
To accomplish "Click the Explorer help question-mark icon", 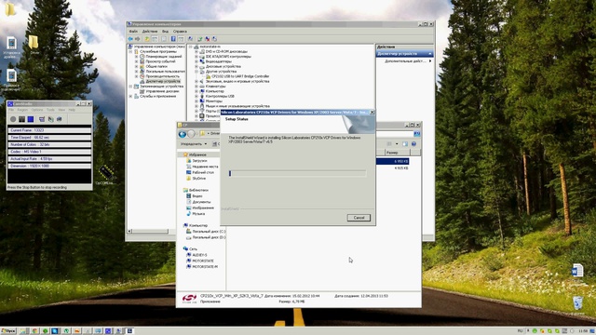I will (x=413, y=144).
